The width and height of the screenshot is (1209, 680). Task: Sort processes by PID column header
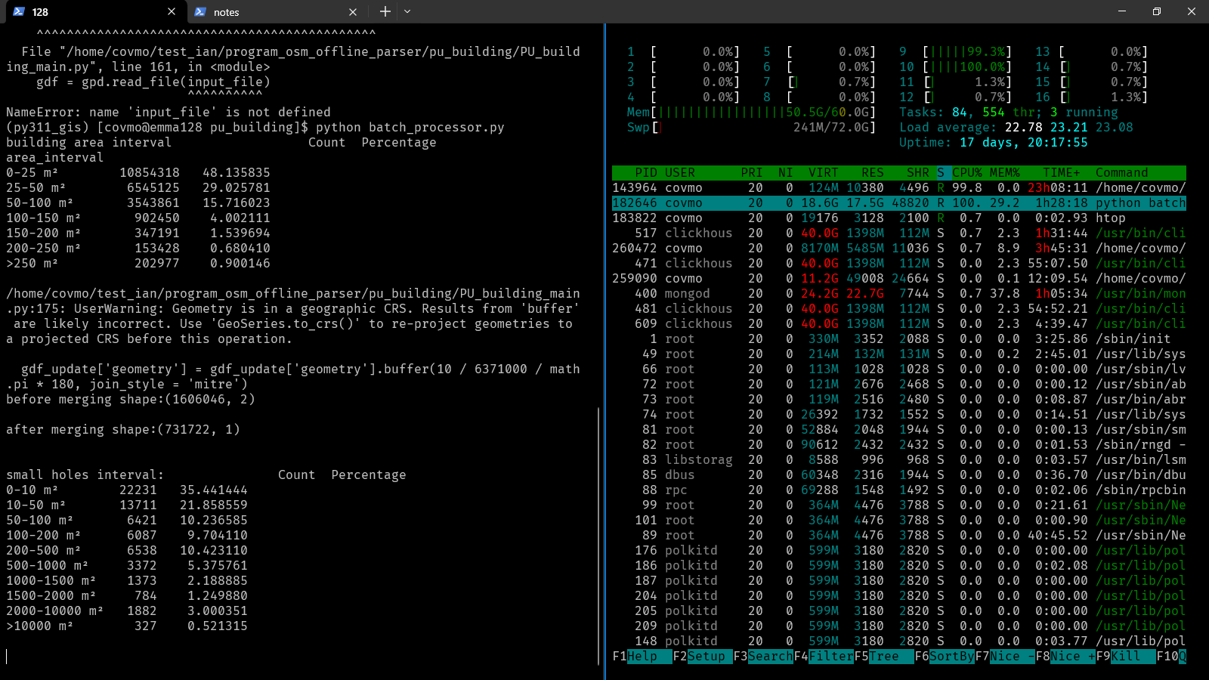(646, 173)
